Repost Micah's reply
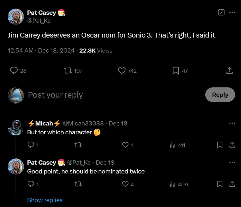241x207 pixels. point(78,145)
